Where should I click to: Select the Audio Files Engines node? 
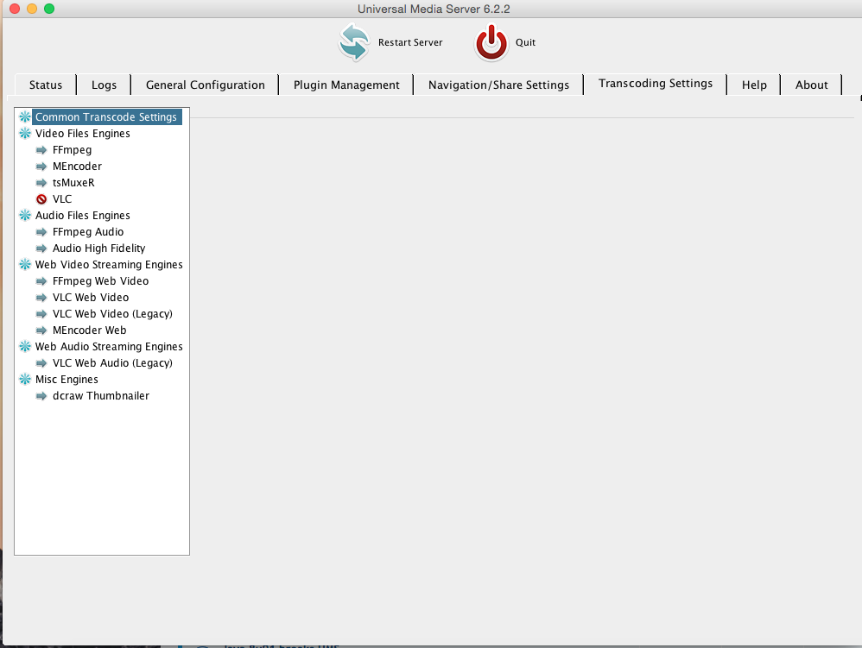82,215
